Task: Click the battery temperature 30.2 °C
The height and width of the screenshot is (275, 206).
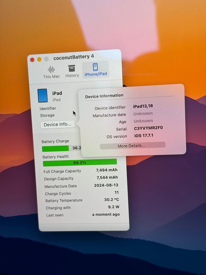Action: tap(112, 200)
